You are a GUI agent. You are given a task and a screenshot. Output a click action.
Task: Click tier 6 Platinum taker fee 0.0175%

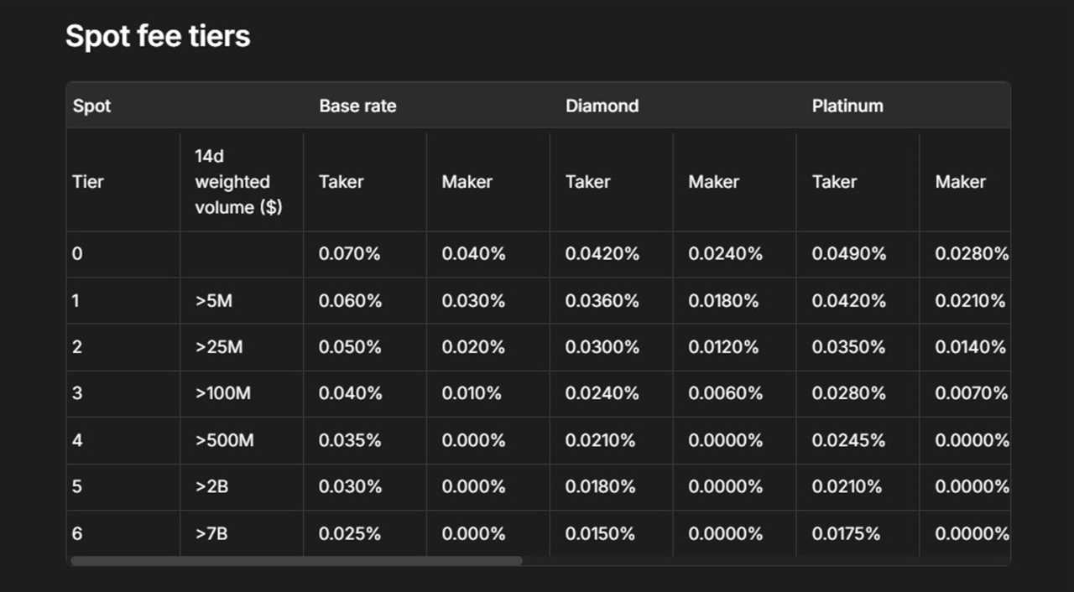point(848,533)
